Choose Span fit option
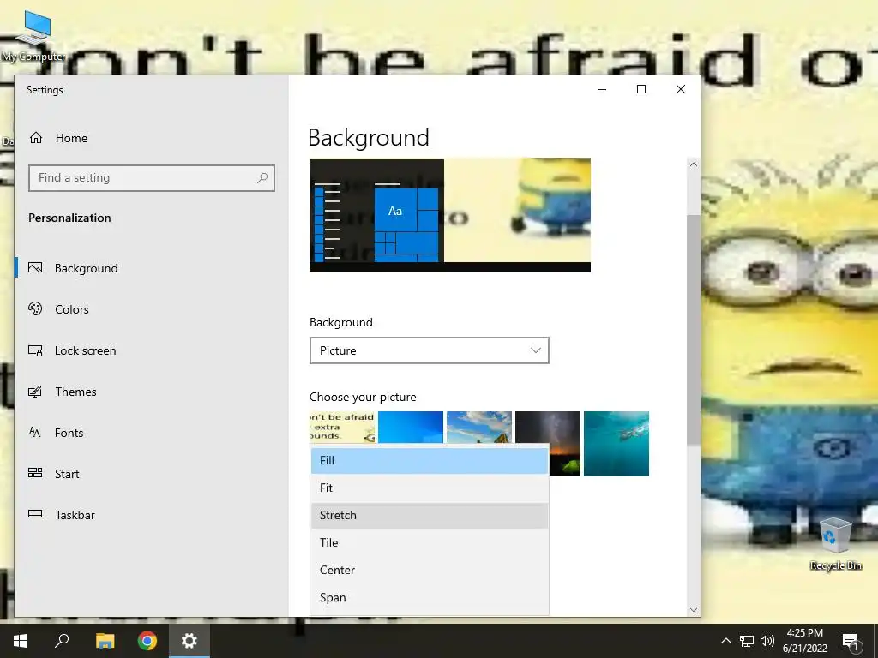 (429, 597)
